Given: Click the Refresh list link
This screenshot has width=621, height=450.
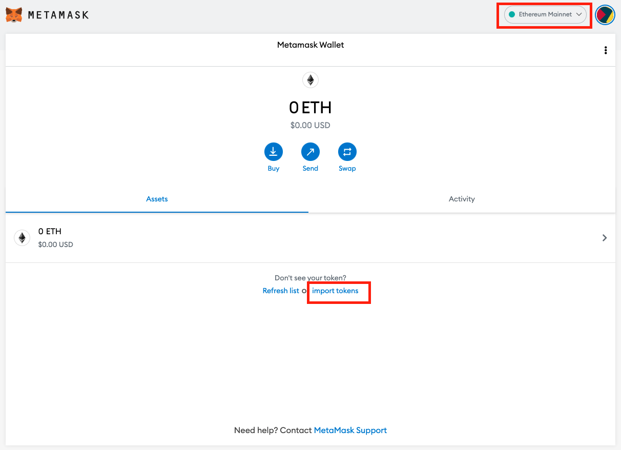Looking at the screenshot, I should [281, 291].
